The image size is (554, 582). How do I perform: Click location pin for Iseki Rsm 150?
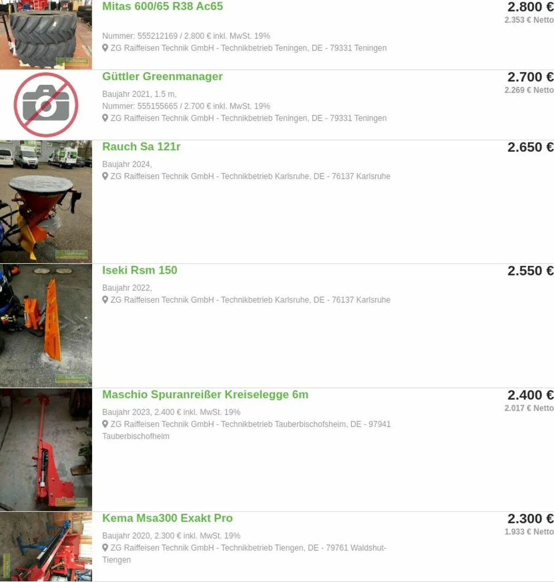pyautogui.click(x=105, y=300)
